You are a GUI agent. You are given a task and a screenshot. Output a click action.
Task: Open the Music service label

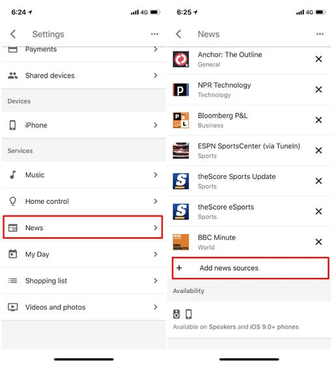35,175
